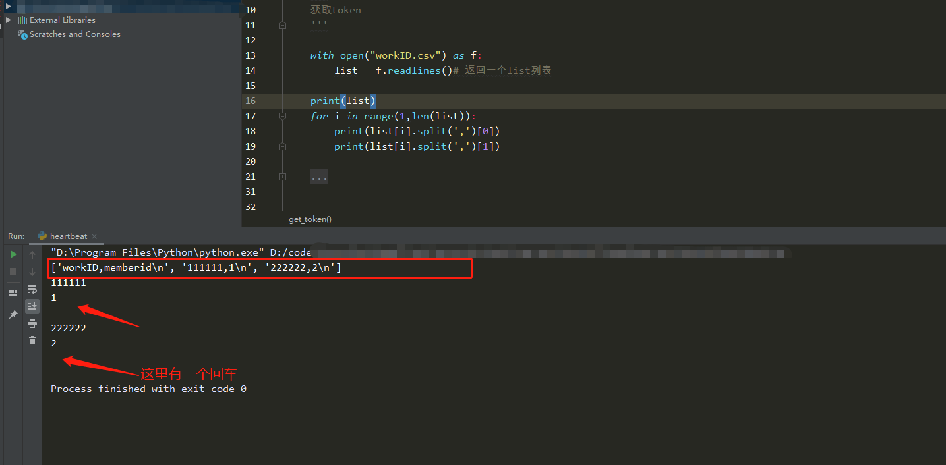Click comment '# 返回一个list列表'
This screenshot has height=465, width=946.
[x=502, y=70]
